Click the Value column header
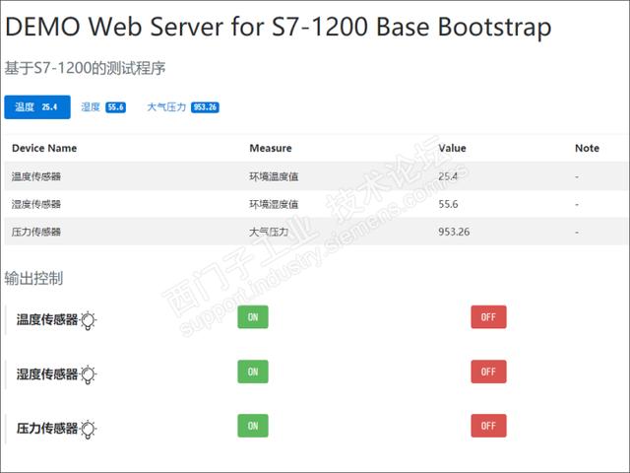This screenshot has height=473, width=630. click(x=452, y=148)
